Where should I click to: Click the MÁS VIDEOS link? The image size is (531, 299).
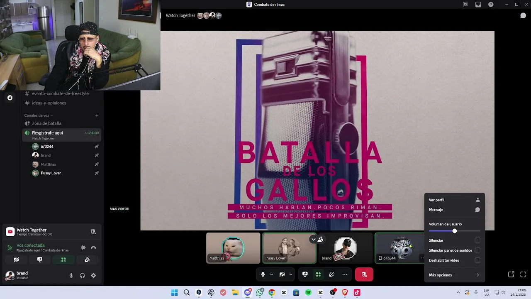(119, 209)
